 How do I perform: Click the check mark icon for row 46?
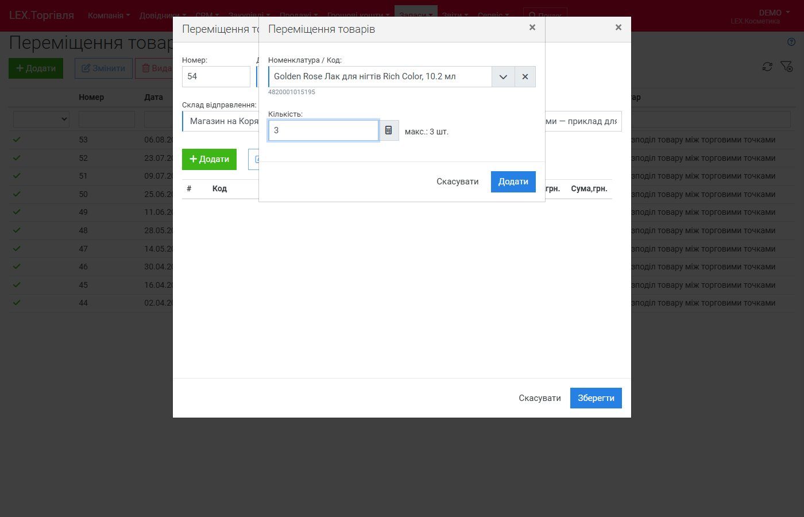[17, 267]
